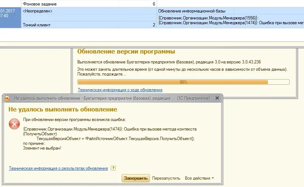
Task: Click the Завершить button
Action: coord(136,178)
